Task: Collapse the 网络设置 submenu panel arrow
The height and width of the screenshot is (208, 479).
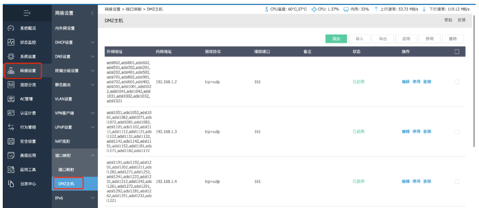Action: 92,13
